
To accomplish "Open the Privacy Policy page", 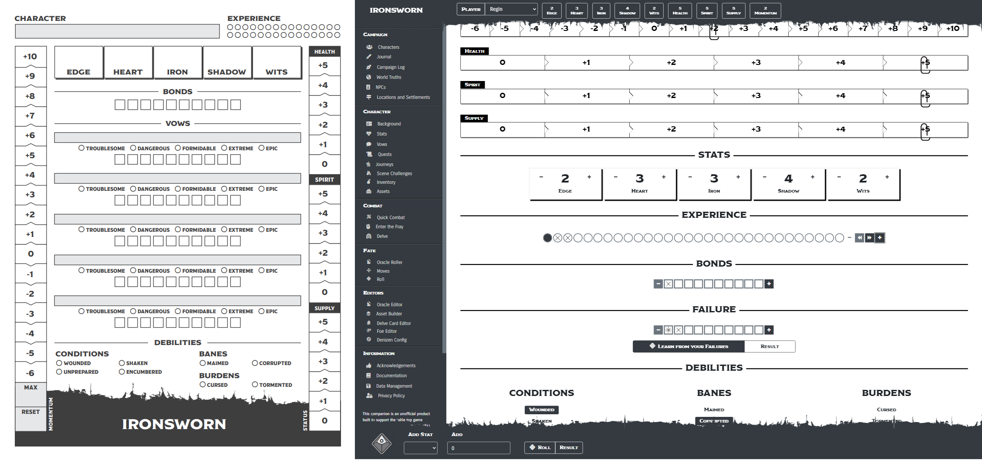I will click(x=391, y=396).
